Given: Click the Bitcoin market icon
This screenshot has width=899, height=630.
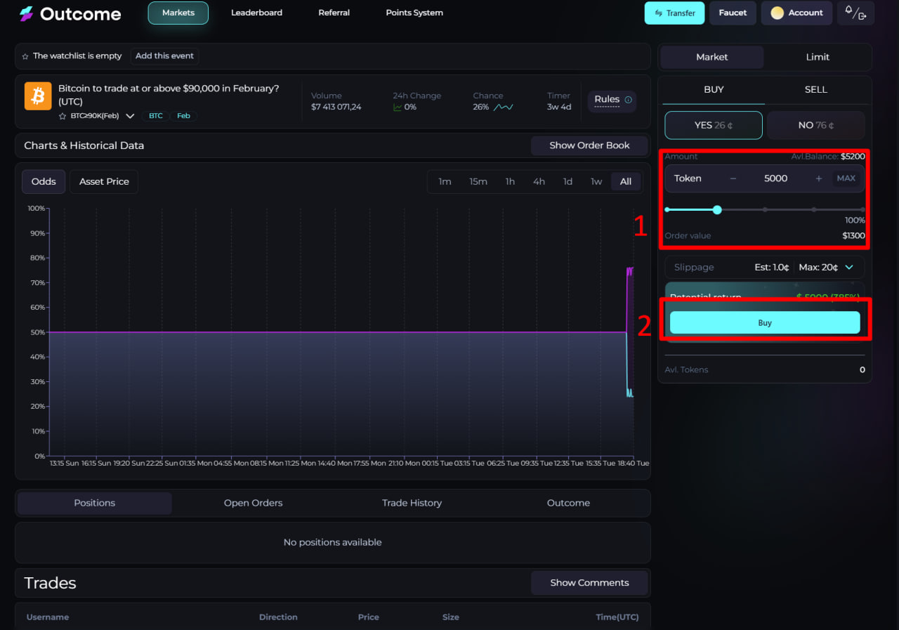Looking at the screenshot, I should pyautogui.click(x=38, y=96).
